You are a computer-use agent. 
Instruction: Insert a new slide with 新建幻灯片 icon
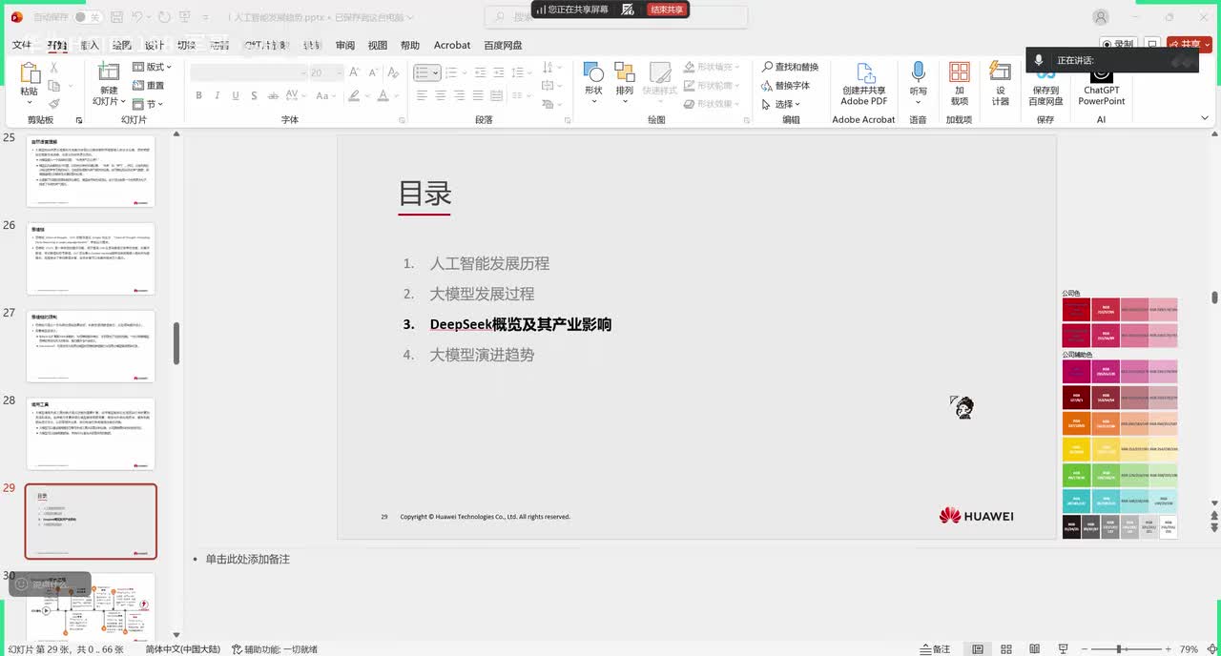point(109,72)
